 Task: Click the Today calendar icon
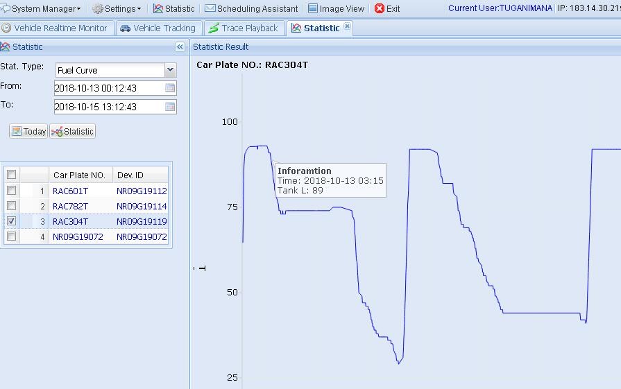pos(16,131)
